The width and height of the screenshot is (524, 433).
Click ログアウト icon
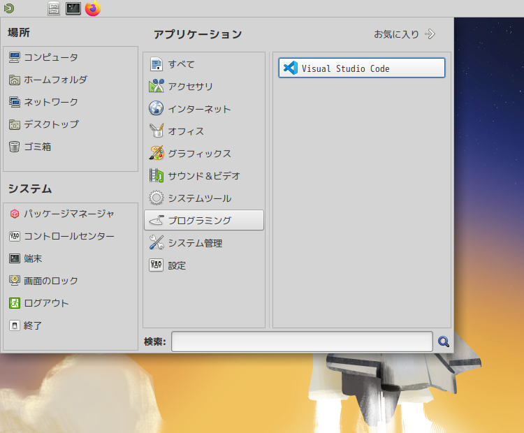point(15,303)
